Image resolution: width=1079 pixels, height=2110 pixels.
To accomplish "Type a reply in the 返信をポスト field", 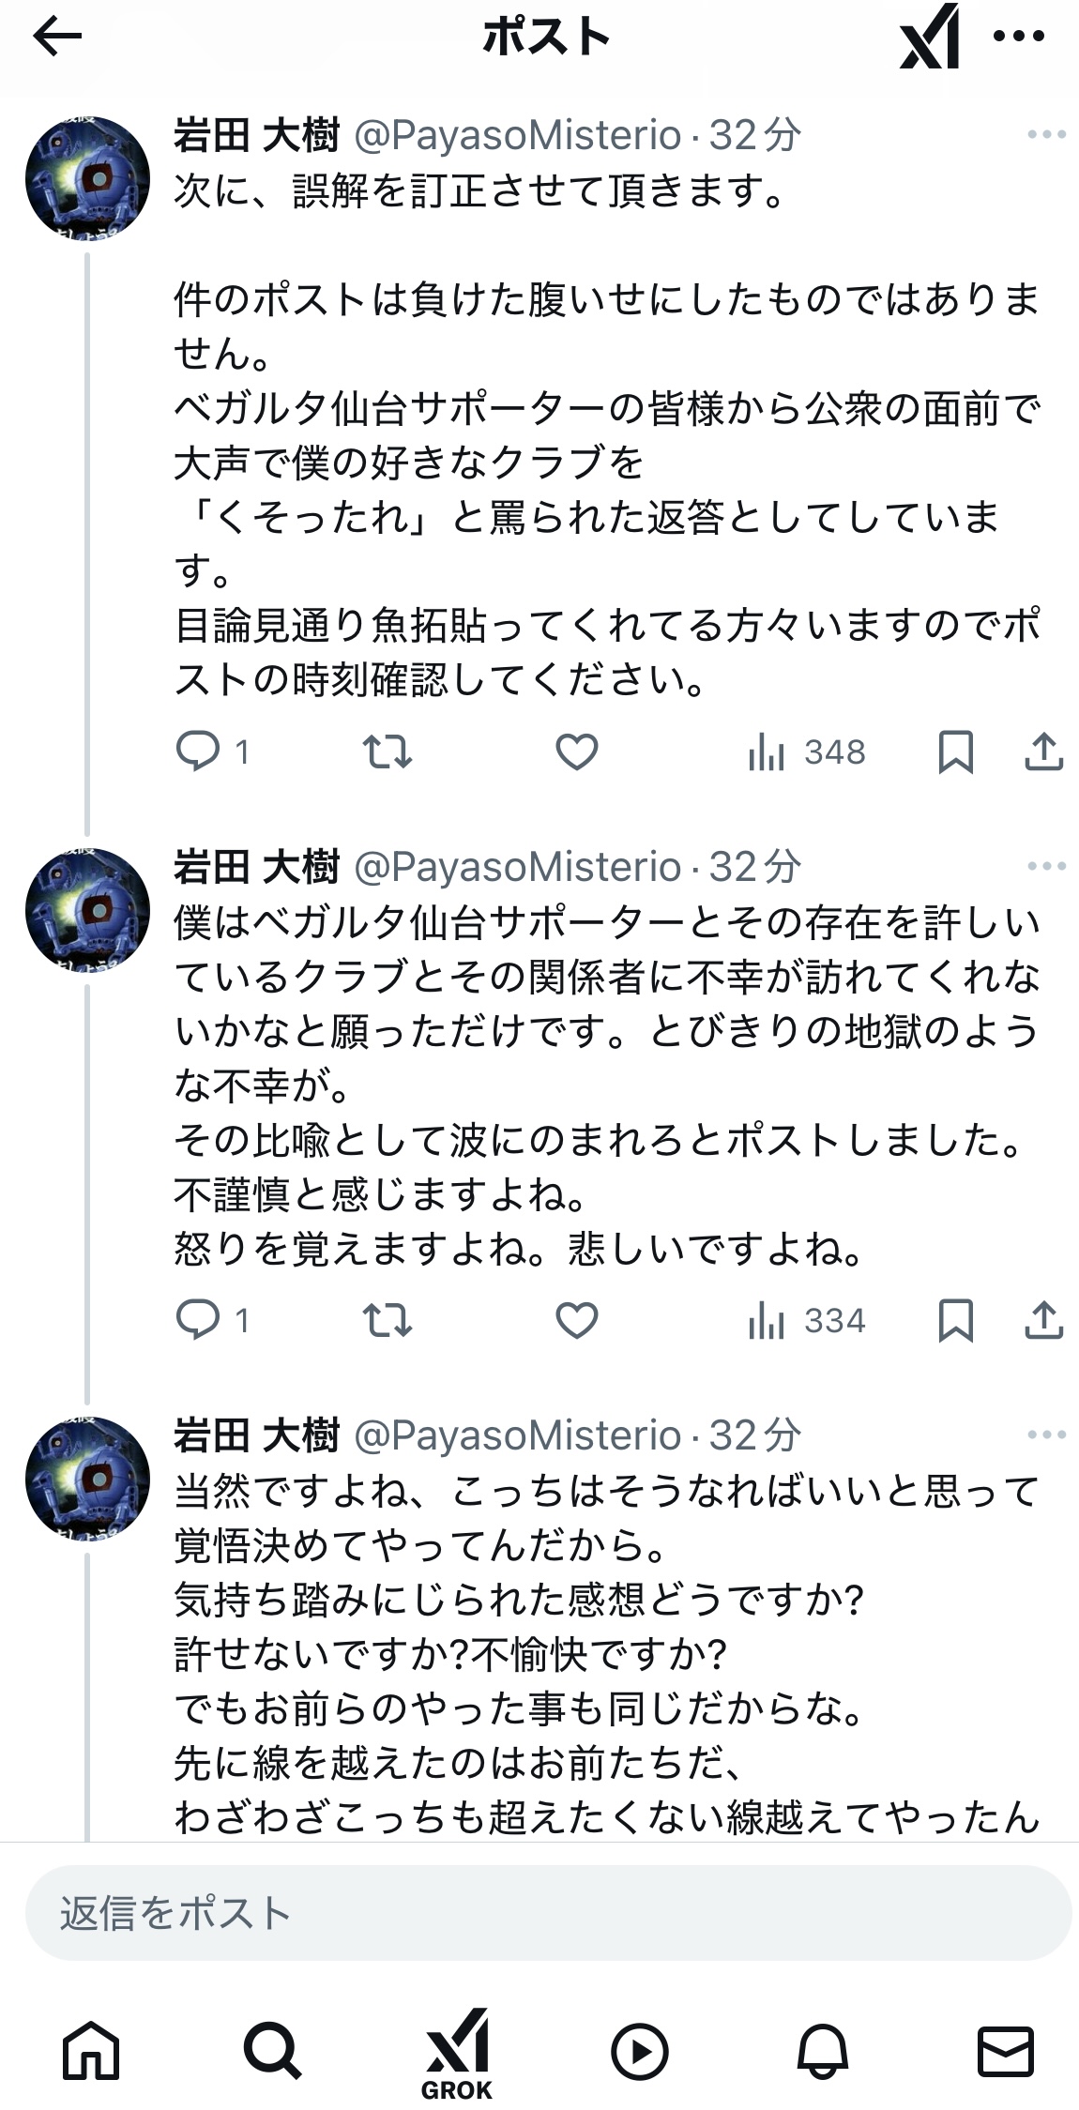I will pyautogui.click(x=548, y=1913).
